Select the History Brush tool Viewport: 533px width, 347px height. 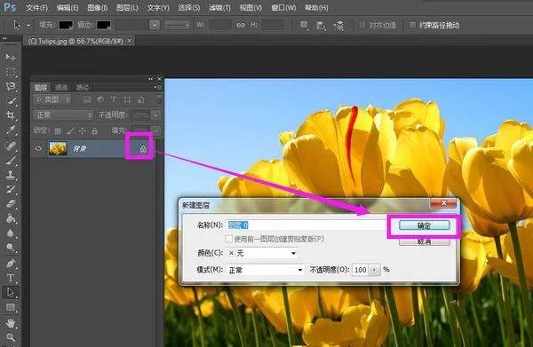11,189
